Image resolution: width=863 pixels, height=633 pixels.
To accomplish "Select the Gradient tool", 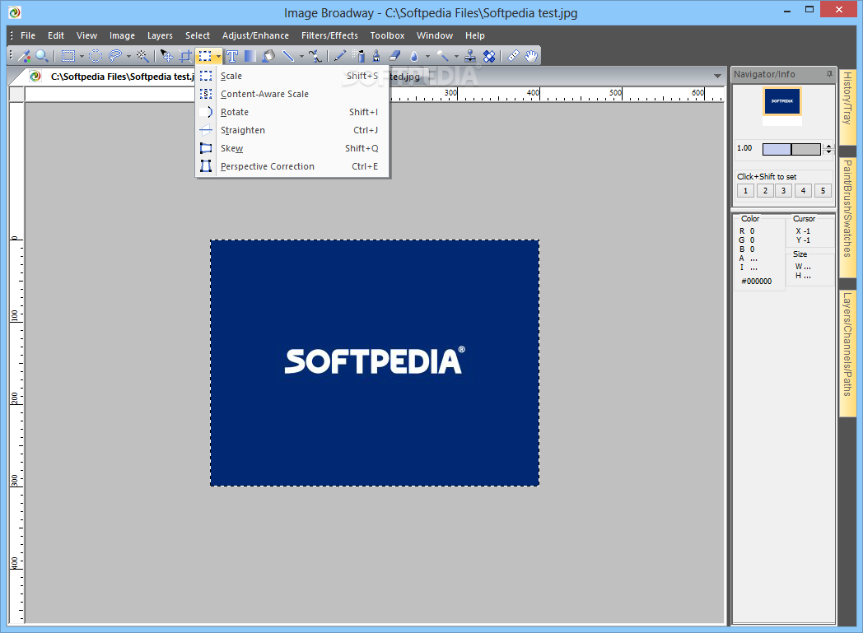I will click(x=250, y=55).
